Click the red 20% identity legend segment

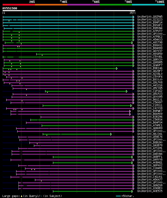coord(19,5)
